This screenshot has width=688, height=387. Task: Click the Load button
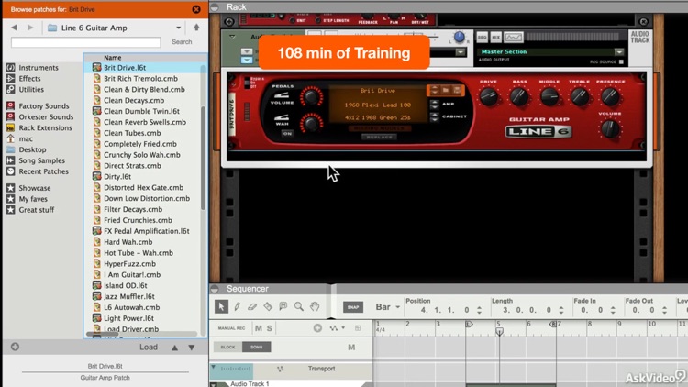149,347
